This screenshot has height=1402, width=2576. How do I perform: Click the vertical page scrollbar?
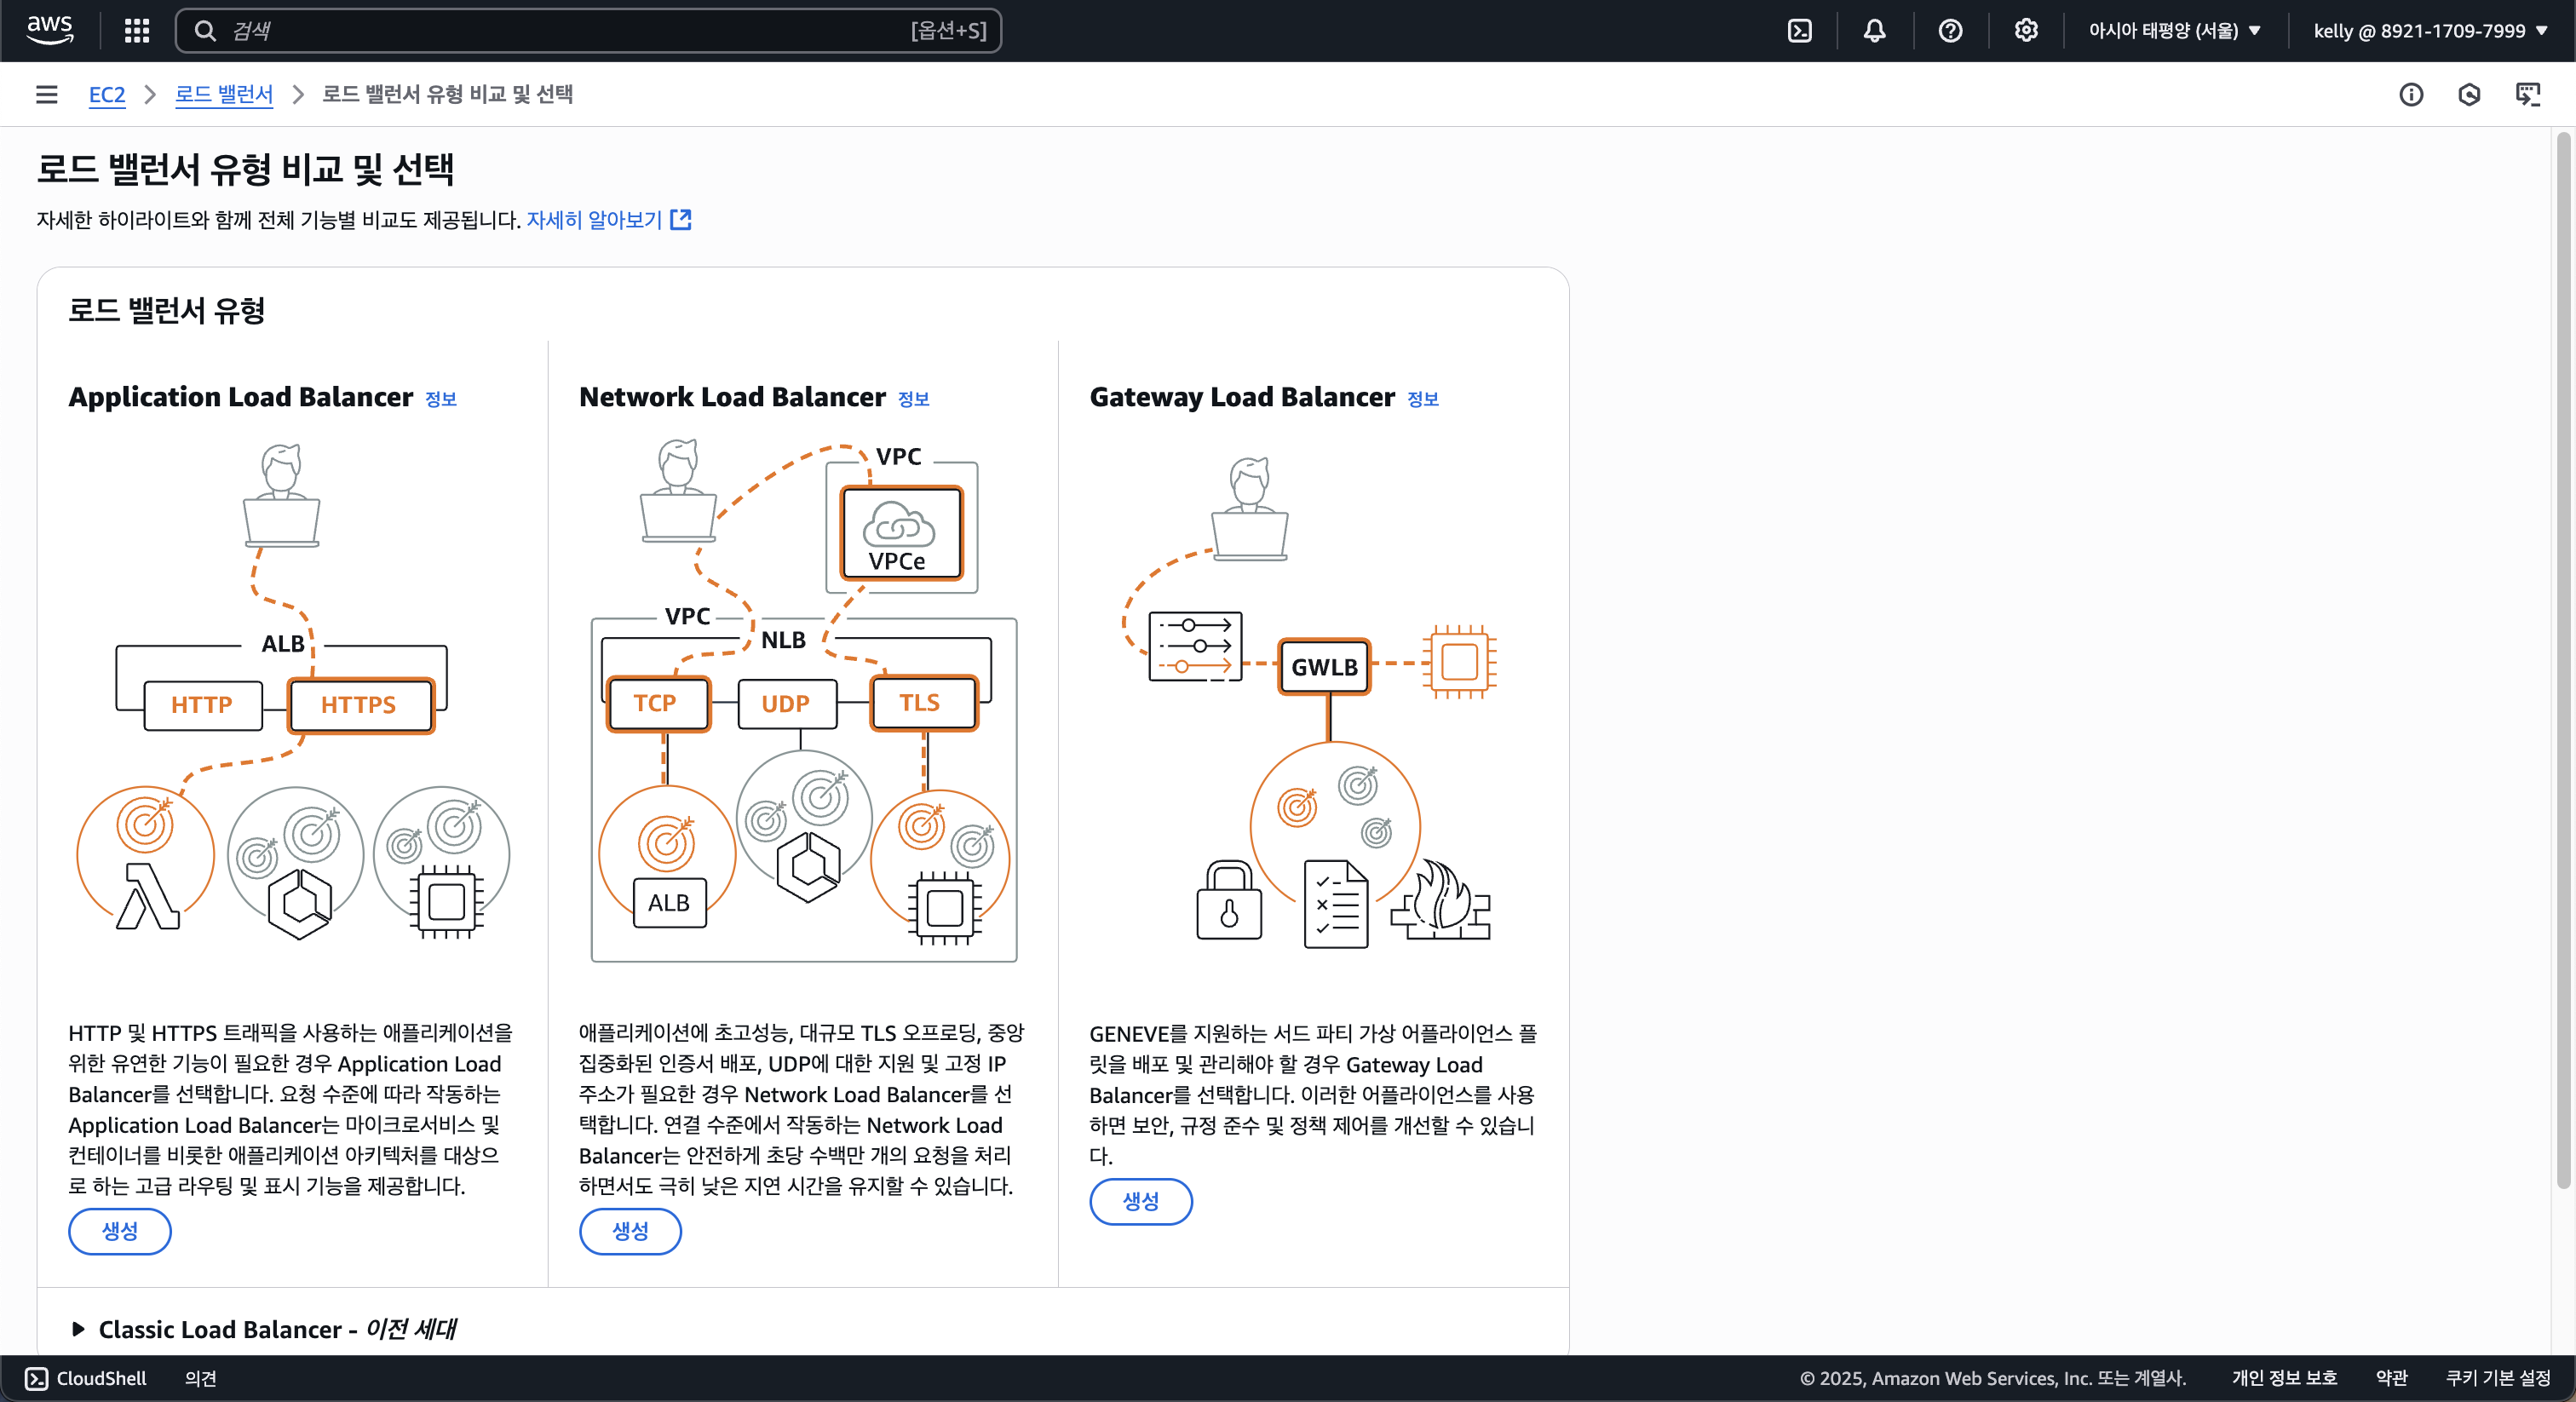point(2562,660)
